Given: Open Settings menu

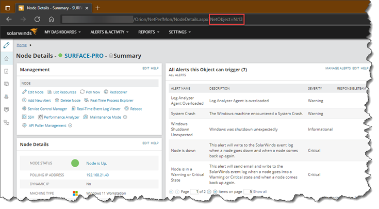Looking at the screenshot, I should [179, 32].
